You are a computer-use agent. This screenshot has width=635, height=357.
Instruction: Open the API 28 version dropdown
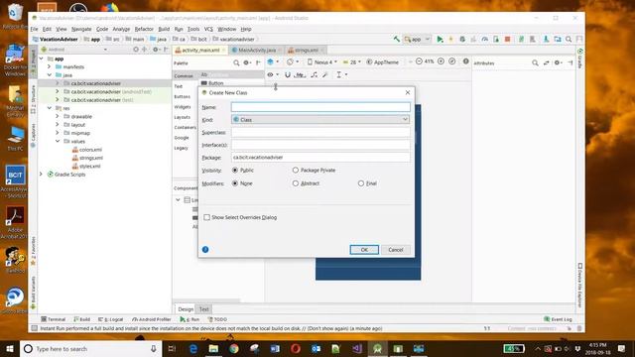[351, 61]
